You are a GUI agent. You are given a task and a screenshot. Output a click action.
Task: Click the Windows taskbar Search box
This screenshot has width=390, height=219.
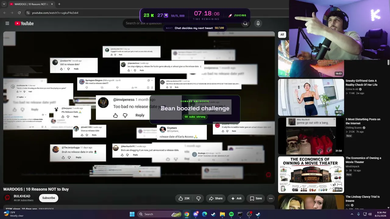[x=160, y=214]
